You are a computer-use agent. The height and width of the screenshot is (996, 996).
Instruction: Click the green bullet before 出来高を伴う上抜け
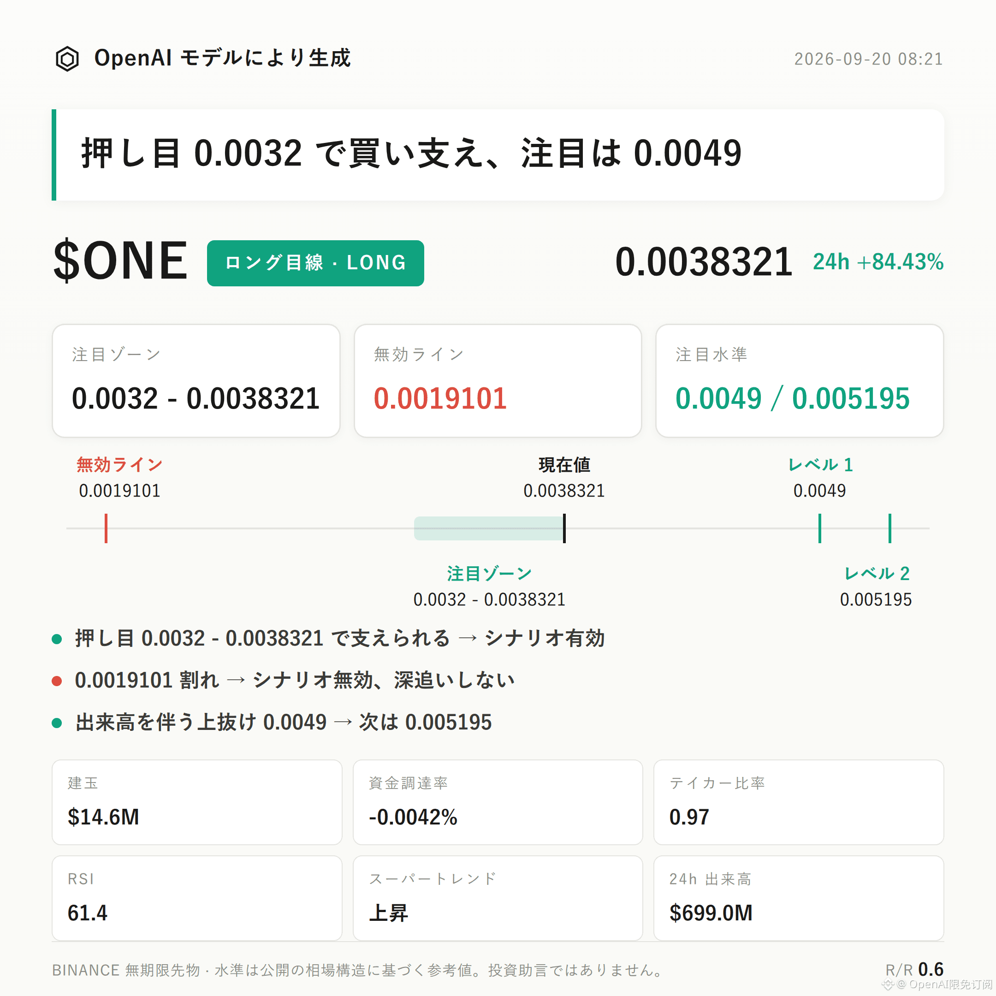coord(57,723)
